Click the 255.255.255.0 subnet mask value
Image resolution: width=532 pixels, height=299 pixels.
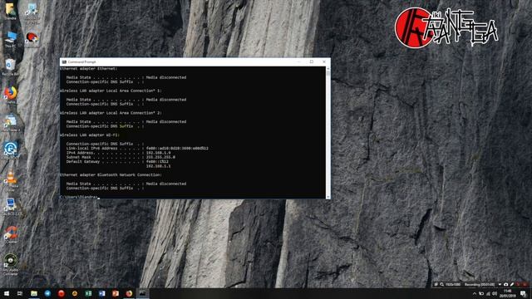[x=160, y=157]
